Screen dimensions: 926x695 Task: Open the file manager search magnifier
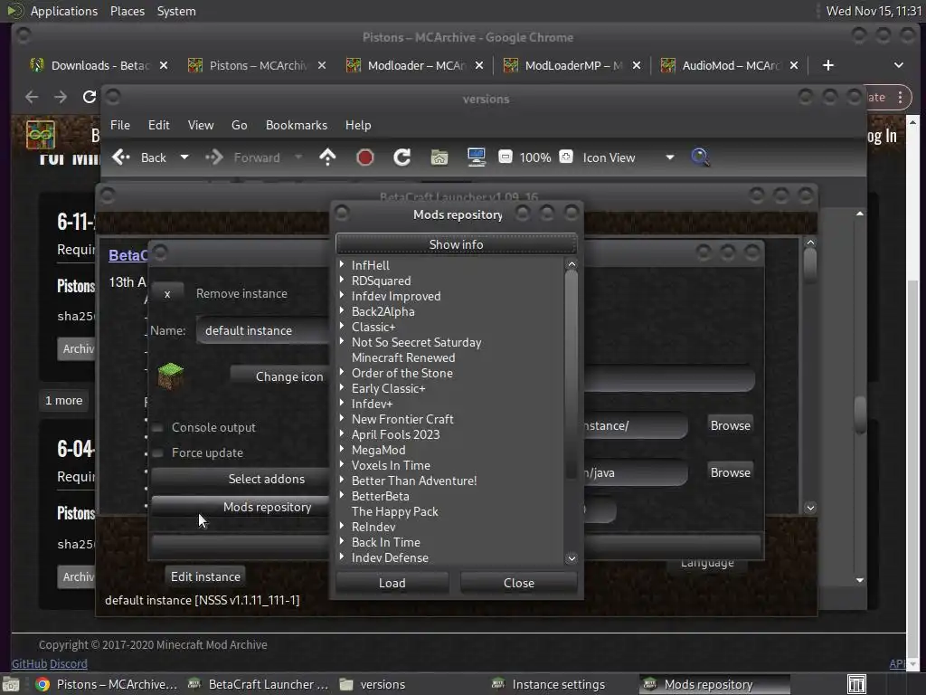click(700, 157)
